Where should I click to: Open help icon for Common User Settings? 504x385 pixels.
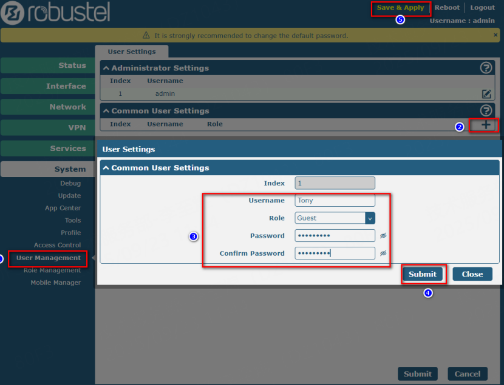pos(486,110)
